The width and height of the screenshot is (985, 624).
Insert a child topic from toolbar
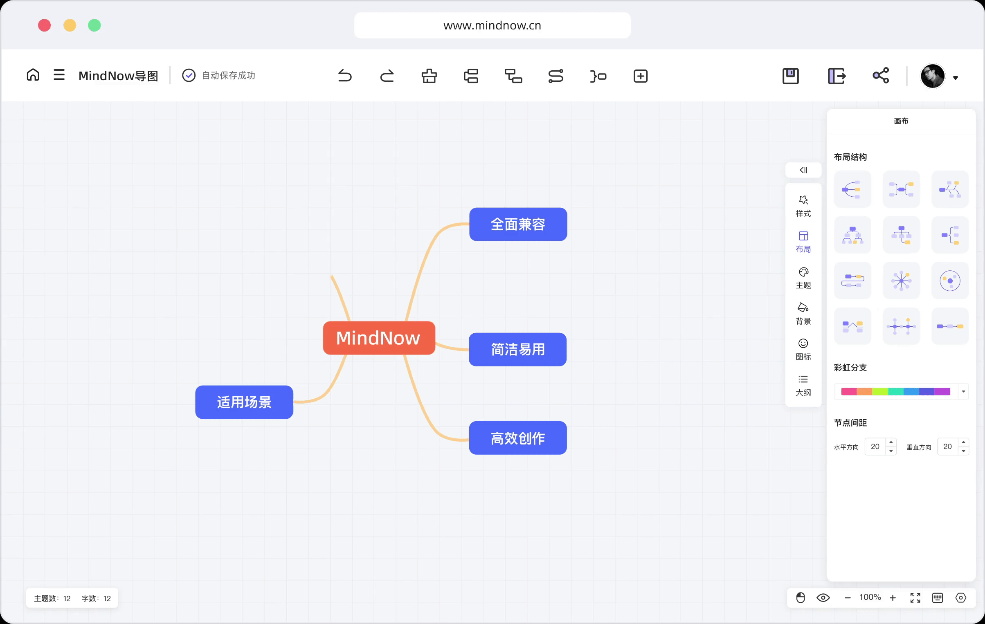[513, 76]
